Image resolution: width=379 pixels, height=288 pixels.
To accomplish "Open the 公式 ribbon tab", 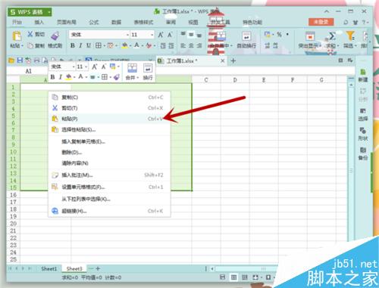I will (x=94, y=22).
